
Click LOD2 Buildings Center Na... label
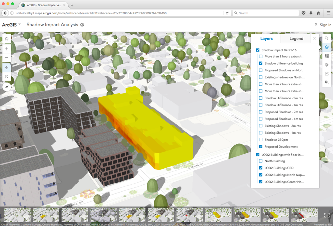285,182
